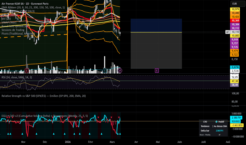Click the white 2,53M volume label

click(235, 71)
